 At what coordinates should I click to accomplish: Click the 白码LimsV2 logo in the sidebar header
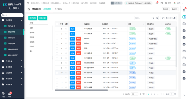[x=5, y=5]
